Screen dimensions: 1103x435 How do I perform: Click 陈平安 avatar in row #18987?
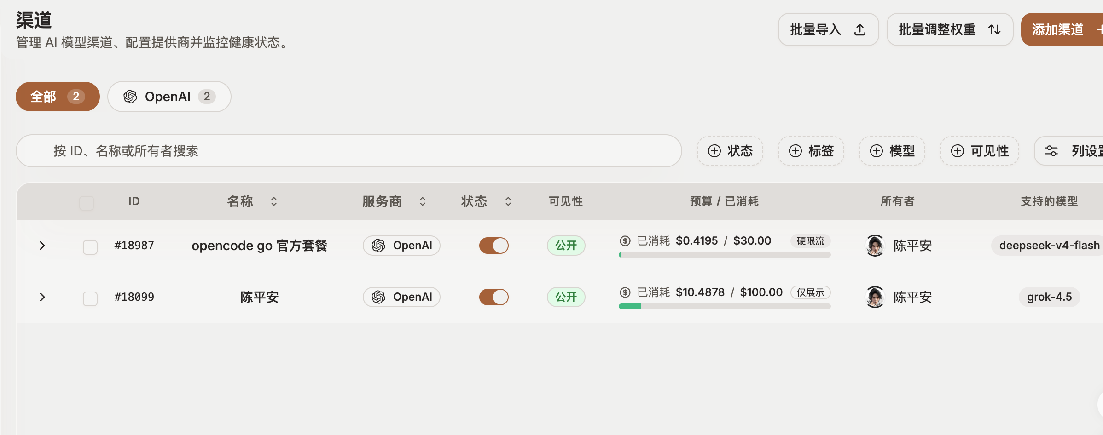[x=875, y=246]
